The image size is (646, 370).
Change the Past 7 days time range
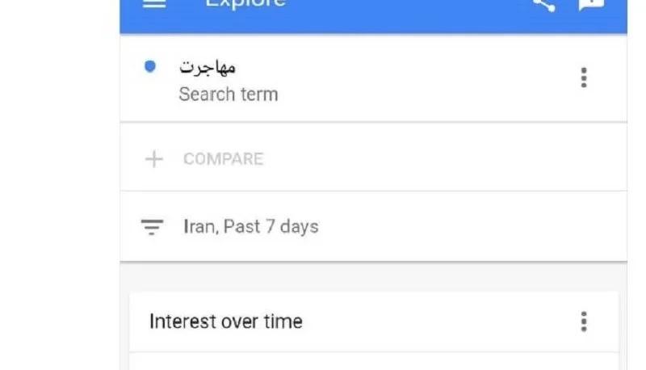click(x=271, y=227)
